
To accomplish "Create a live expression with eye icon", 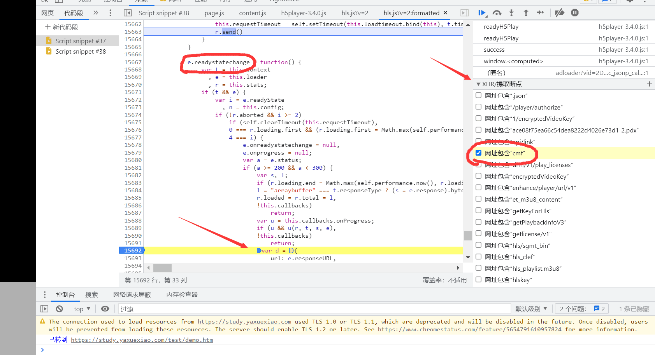I will click(105, 309).
